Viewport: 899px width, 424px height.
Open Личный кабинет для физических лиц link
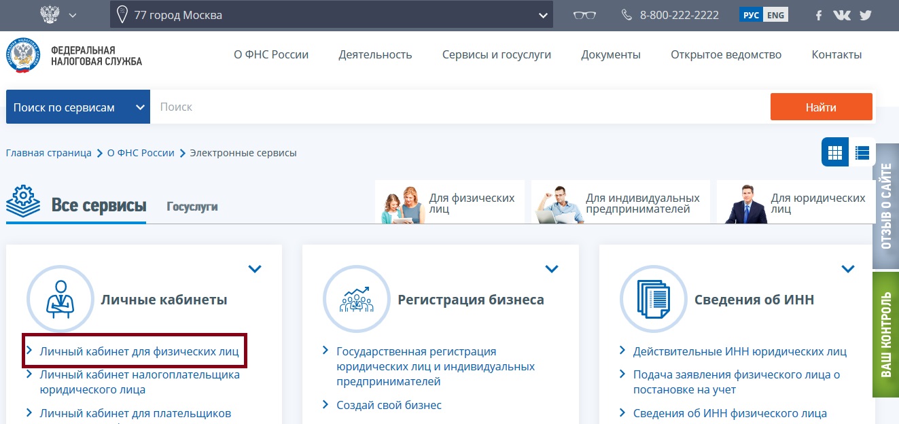pyautogui.click(x=139, y=352)
